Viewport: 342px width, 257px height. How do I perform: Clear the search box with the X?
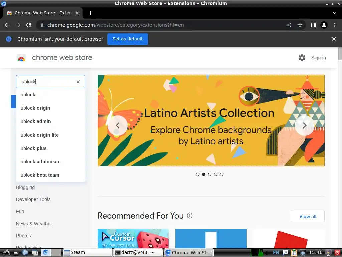pyautogui.click(x=78, y=82)
